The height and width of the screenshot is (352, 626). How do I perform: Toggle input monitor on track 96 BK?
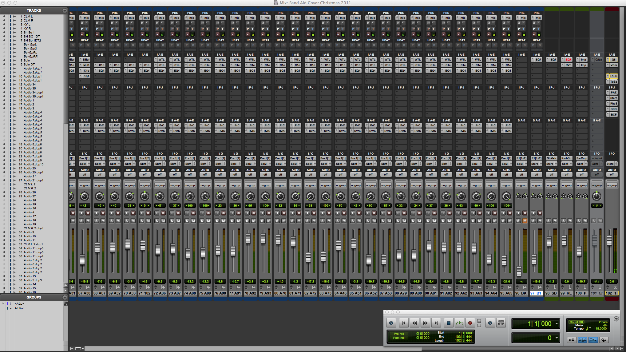[x=518, y=213]
